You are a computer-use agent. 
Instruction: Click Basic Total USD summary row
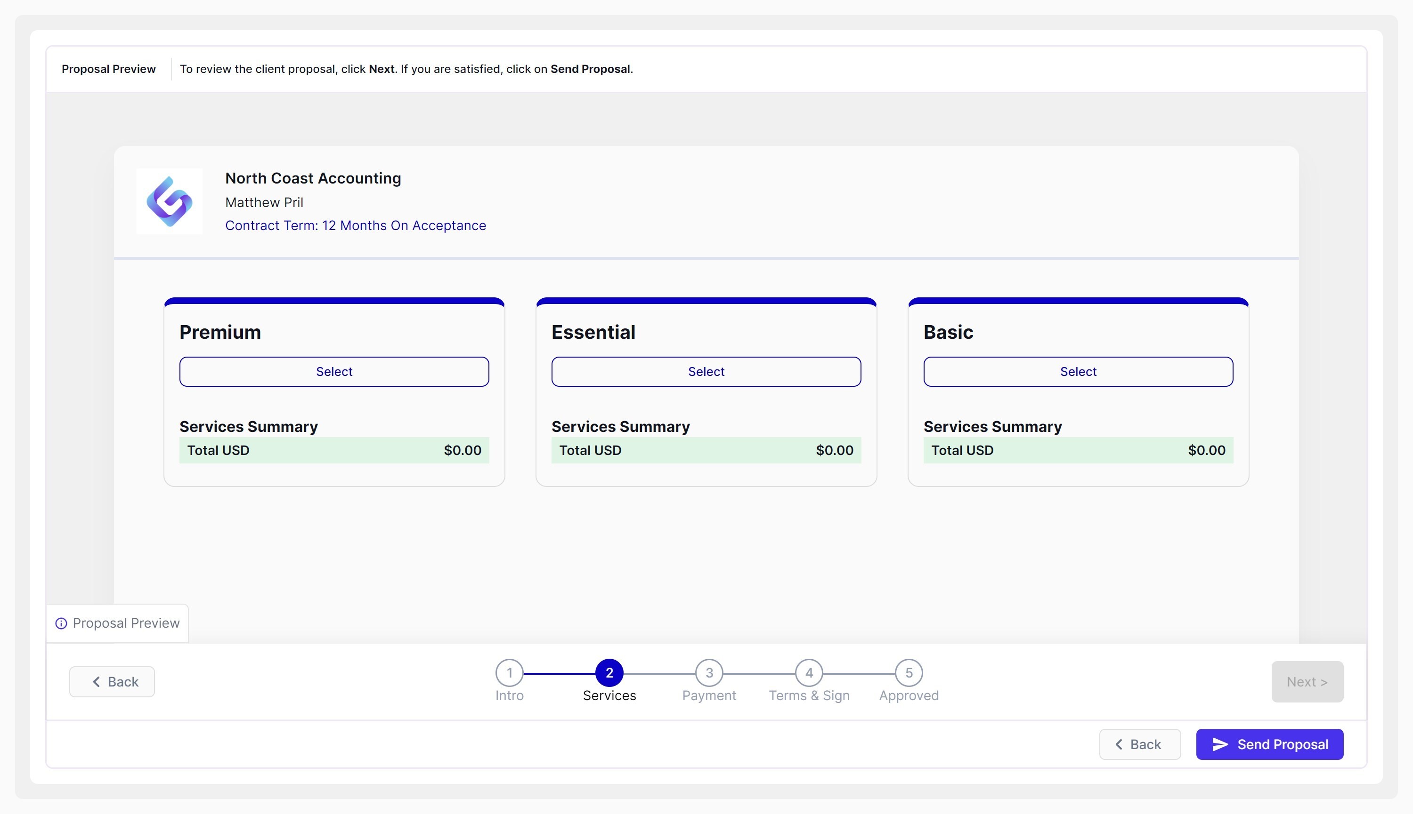click(1078, 450)
